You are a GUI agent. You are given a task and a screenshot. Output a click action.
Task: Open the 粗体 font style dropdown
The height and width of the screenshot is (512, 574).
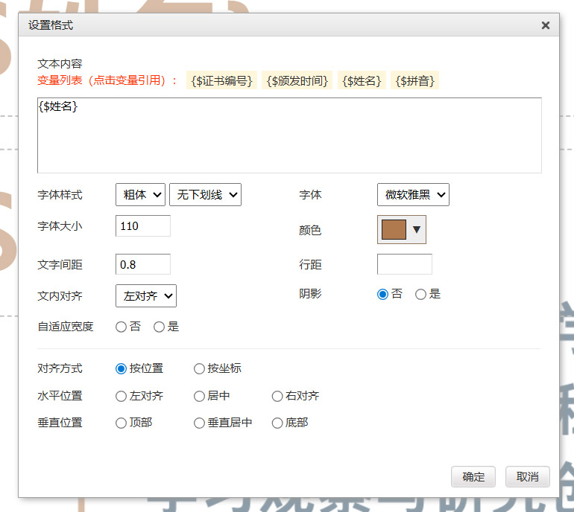click(x=141, y=195)
